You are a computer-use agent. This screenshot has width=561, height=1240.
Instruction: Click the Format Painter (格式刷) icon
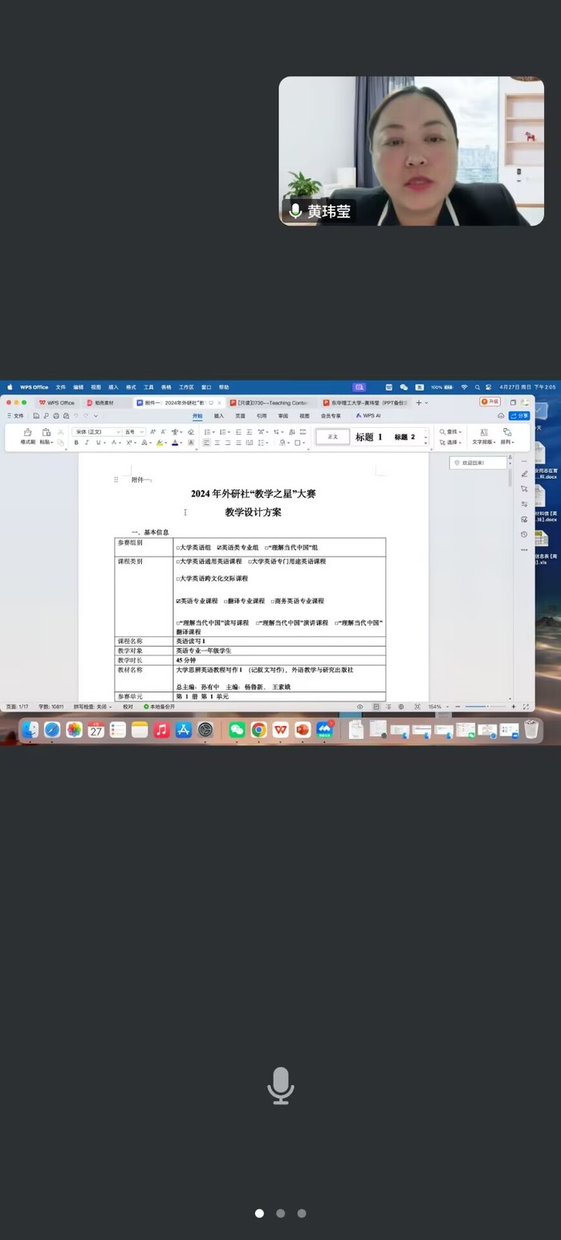tap(27, 433)
